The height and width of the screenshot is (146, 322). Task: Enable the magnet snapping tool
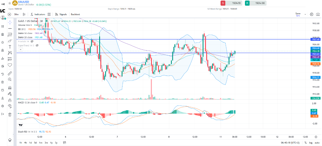point(10,87)
